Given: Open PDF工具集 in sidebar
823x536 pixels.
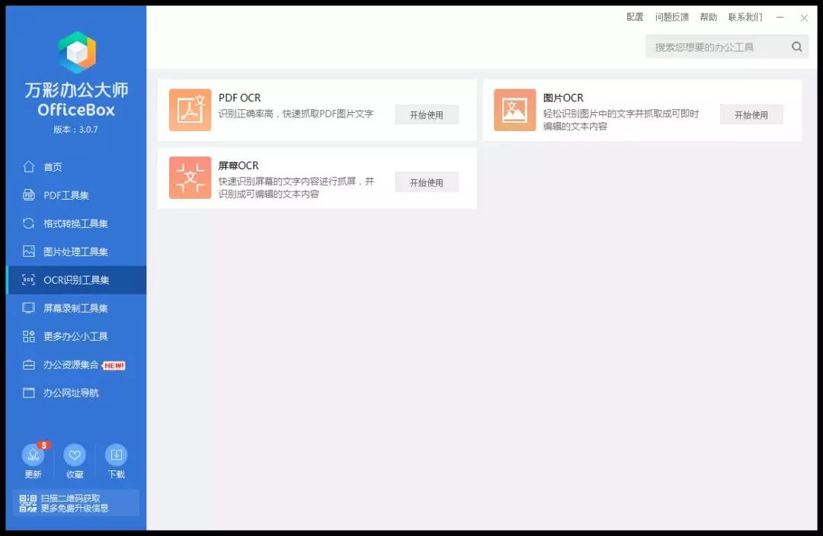Looking at the screenshot, I should [x=66, y=195].
